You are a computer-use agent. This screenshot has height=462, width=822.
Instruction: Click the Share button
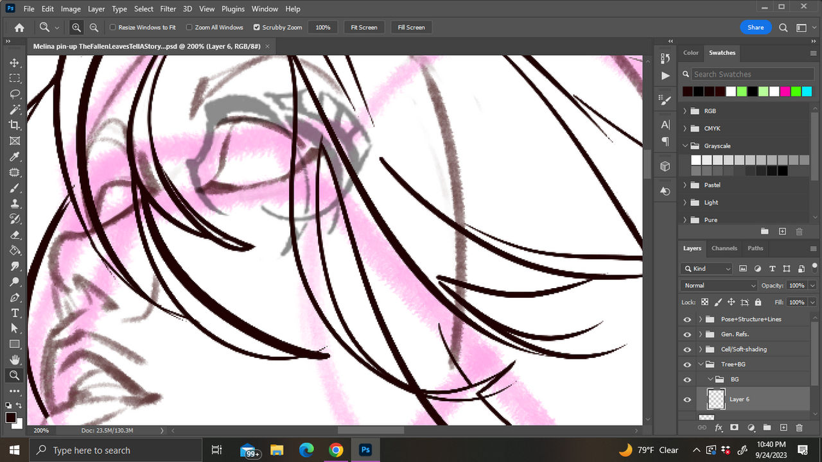click(x=755, y=27)
